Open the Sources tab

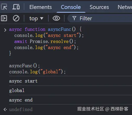[99, 7]
